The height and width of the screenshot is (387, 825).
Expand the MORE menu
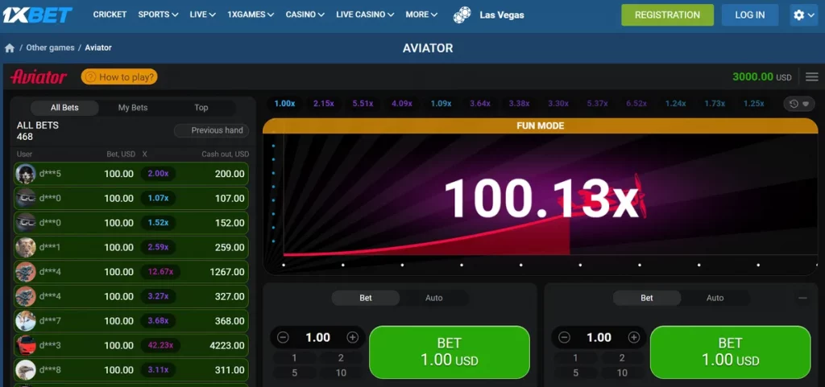(421, 14)
